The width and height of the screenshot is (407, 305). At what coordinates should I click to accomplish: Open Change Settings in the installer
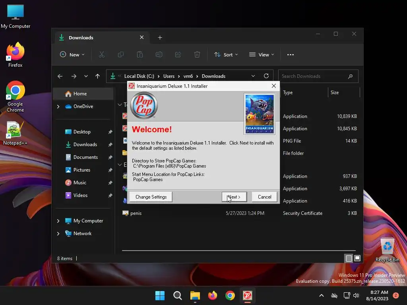[x=151, y=197]
